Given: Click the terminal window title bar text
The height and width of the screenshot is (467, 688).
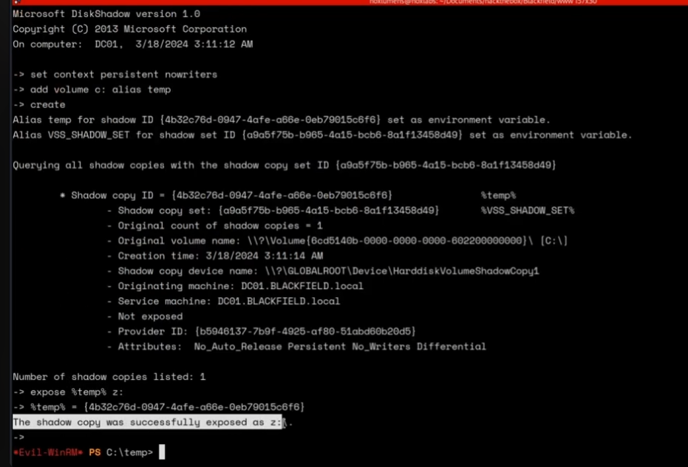Looking at the screenshot, I should pos(483,2).
